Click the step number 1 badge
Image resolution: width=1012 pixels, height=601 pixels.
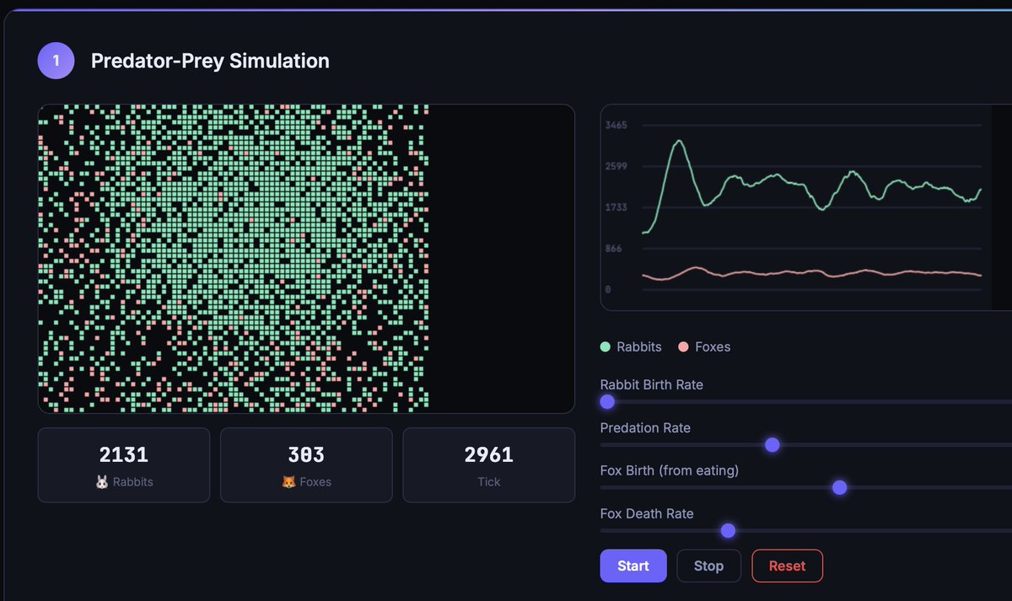56,61
